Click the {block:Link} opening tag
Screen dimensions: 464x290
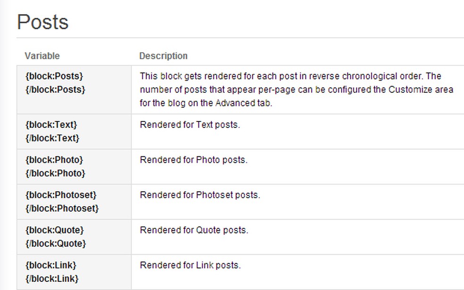point(51,265)
